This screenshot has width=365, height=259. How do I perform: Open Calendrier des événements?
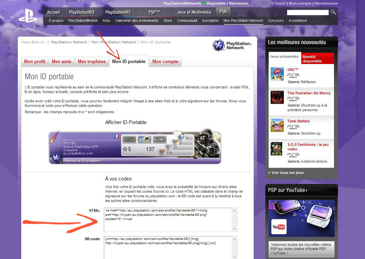click(x=137, y=20)
